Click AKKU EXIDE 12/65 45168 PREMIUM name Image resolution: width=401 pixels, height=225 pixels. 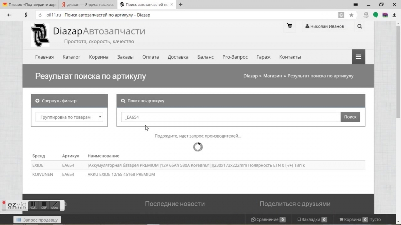[121, 174]
